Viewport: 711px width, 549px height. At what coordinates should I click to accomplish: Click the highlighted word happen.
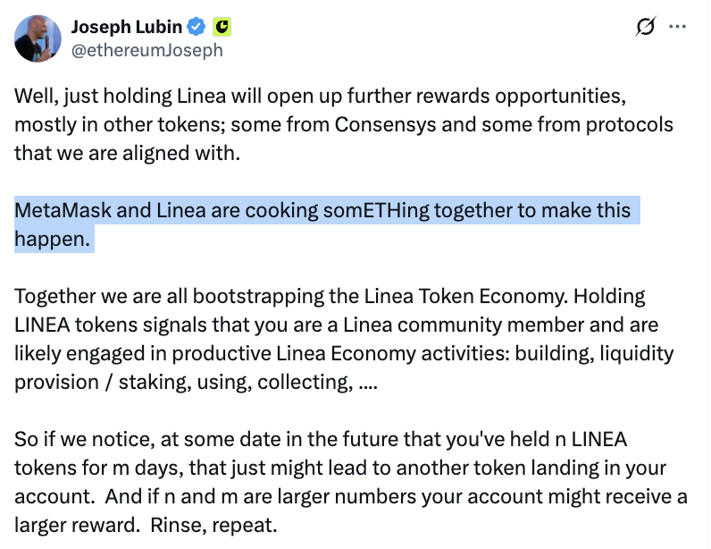click(52, 240)
